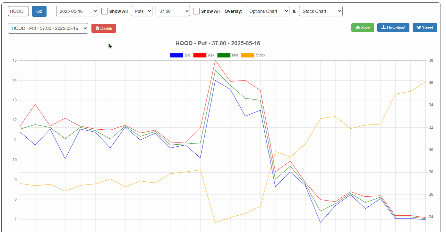The width and height of the screenshot is (446, 232).
Task: Enable Show All checkbox beside expiration date
Action: (105, 11)
